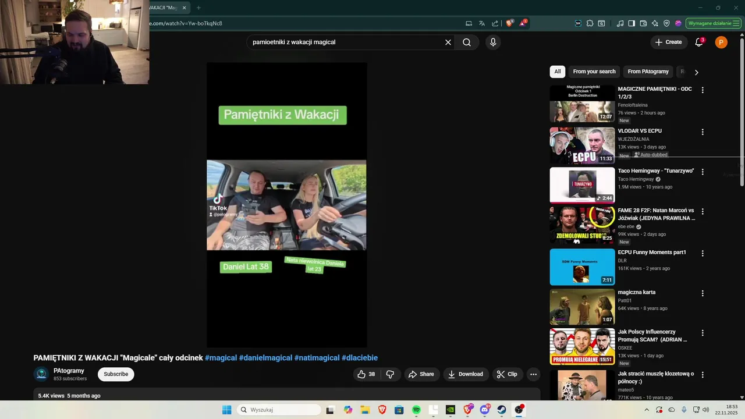Screen dimensions: 745x419
Task: Click the video player area
Action: (x=286, y=205)
